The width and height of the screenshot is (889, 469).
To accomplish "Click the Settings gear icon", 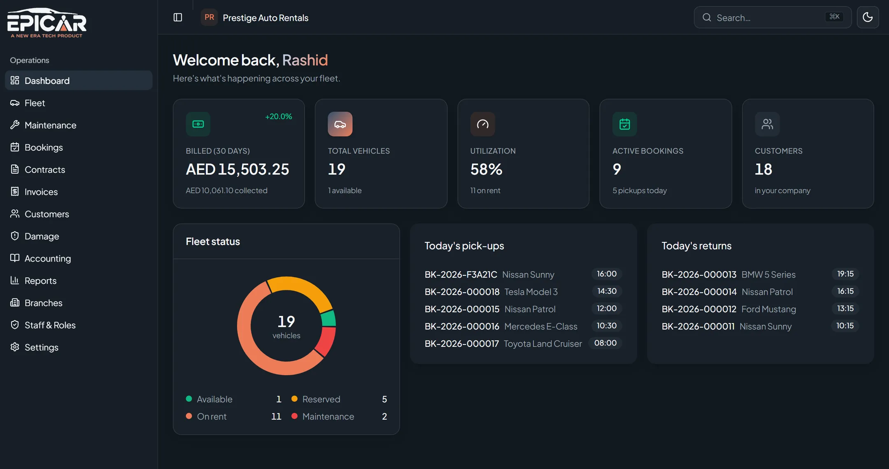I will point(15,347).
